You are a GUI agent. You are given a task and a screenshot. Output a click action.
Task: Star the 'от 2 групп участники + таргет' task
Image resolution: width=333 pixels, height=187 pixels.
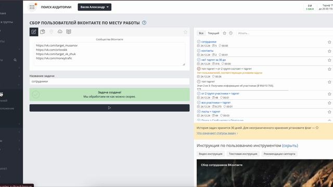pos(329,94)
